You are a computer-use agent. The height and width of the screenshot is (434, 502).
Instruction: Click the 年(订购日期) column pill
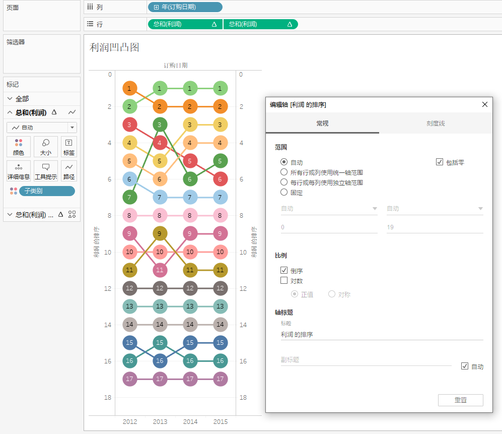(x=185, y=7)
